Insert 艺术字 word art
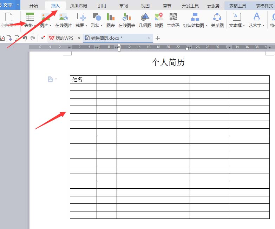The width and height of the screenshot is (275, 229). (257, 17)
